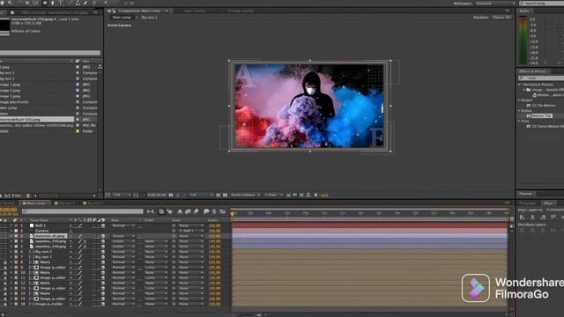Image resolution: width=564 pixels, height=317 pixels.
Task: Select the Eraser tool in toolbar
Action: (85, 3)
